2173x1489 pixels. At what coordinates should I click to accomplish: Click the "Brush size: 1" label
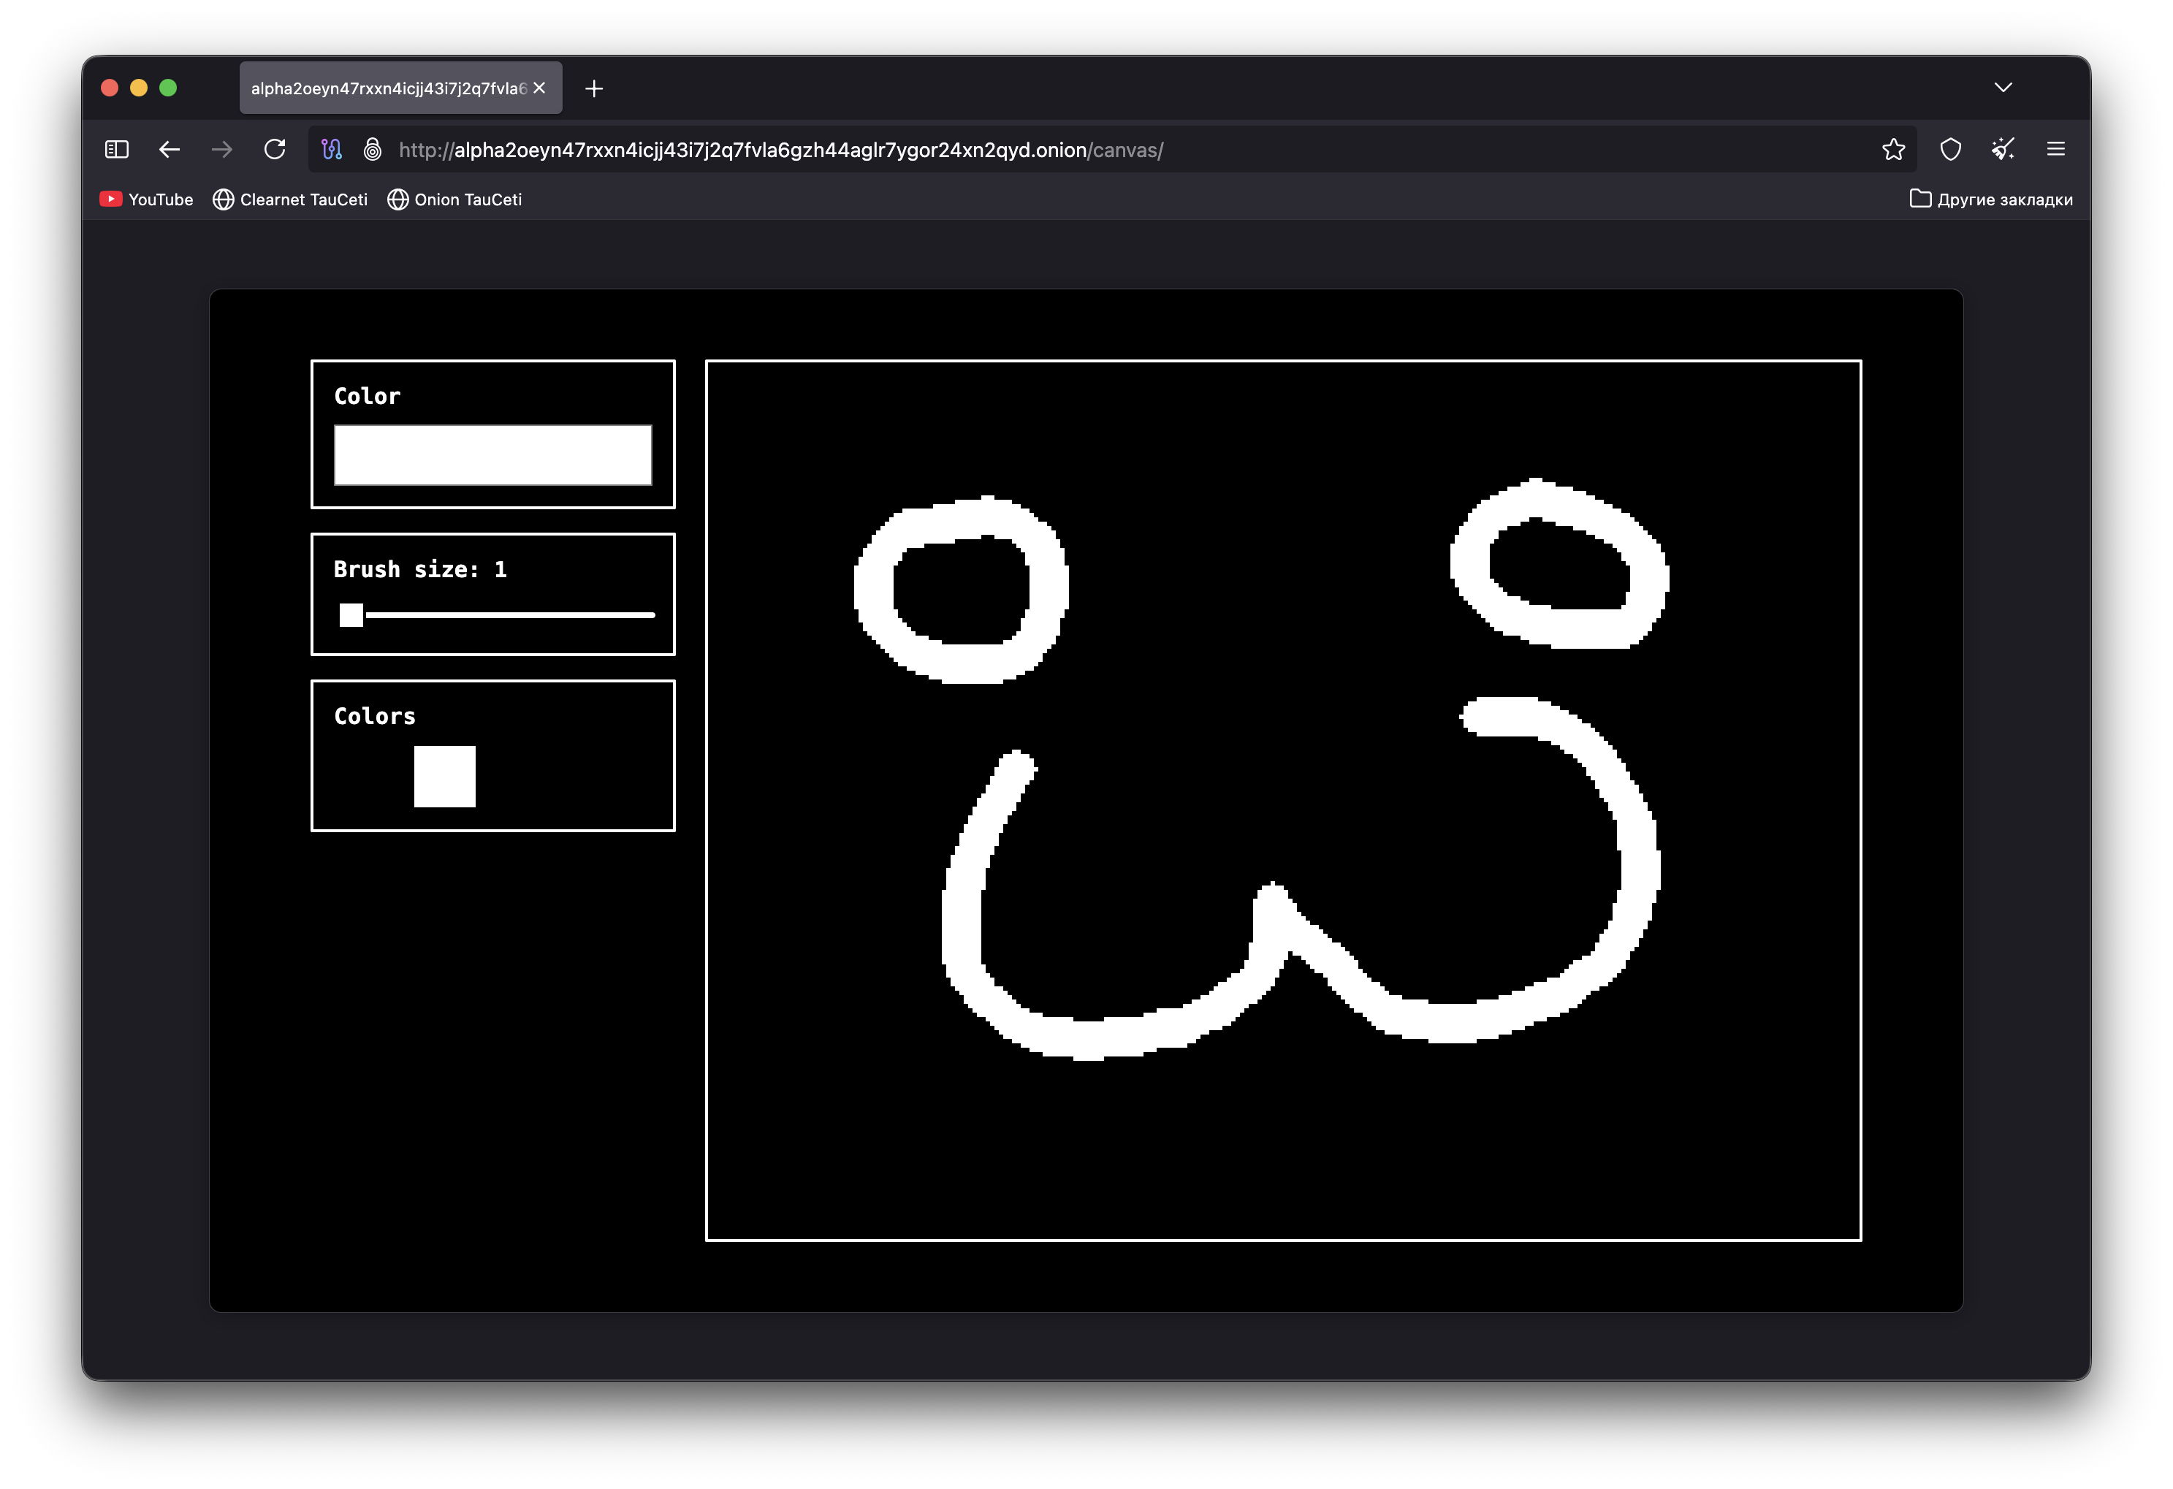420,569
